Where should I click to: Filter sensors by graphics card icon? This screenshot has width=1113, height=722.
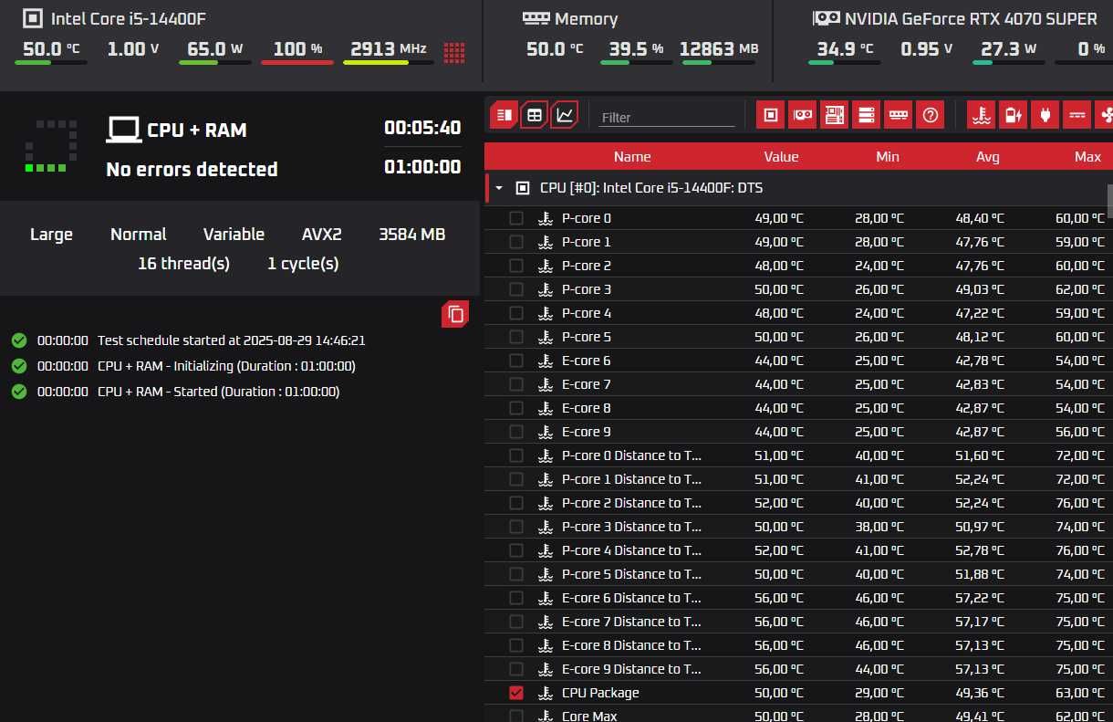(803, 115)
